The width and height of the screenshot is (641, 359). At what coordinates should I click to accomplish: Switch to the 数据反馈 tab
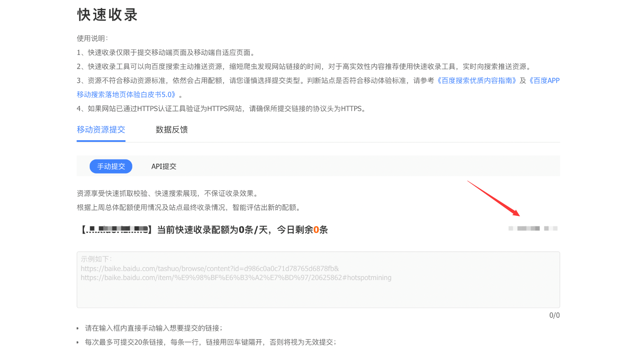click(172, 130)
